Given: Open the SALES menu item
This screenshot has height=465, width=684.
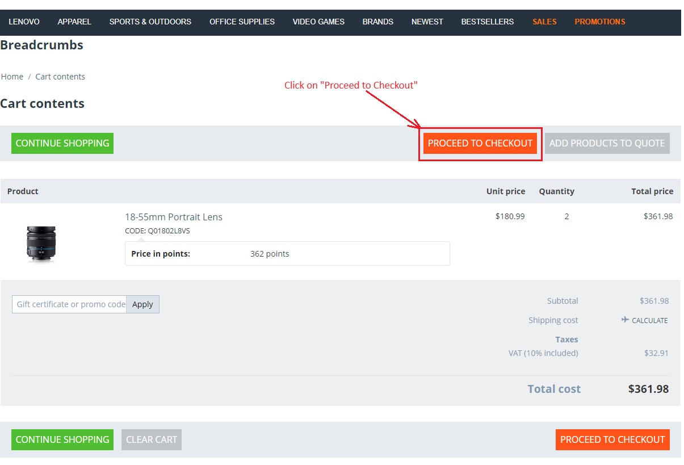Looking at the screenshot, I should [544, 22].
